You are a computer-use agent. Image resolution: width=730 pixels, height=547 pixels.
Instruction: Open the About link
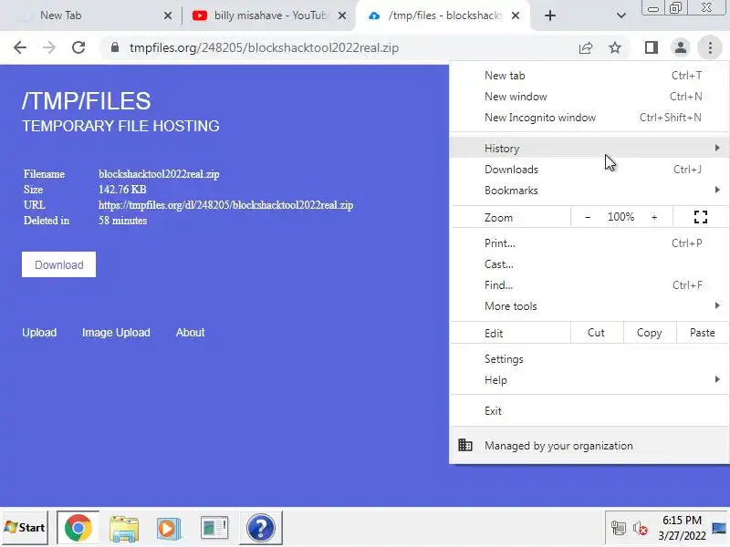pos(190,333)
